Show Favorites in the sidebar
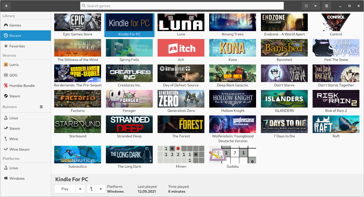 (25, 46)
